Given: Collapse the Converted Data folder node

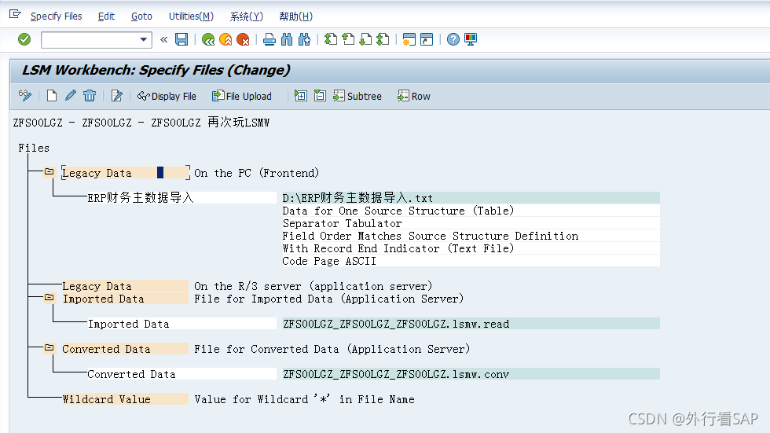Looking at the screenshot, I should 49,348.
